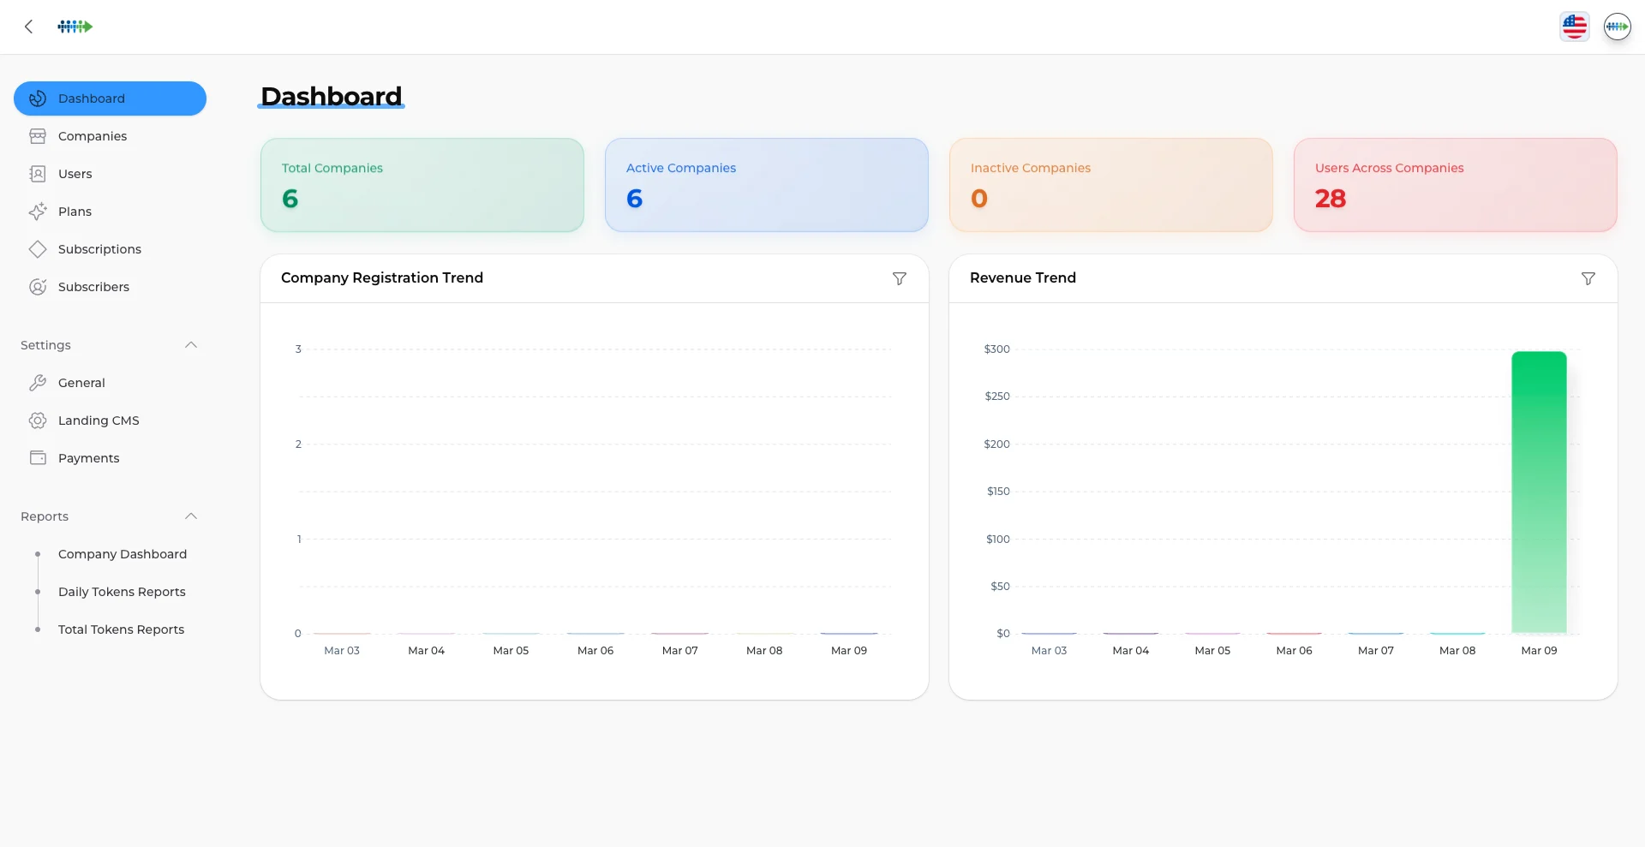
Task: Click the Plans pencil icon
Action: 38,212
